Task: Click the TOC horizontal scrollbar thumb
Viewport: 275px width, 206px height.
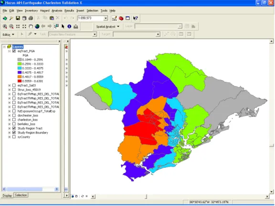Action: 24,189
